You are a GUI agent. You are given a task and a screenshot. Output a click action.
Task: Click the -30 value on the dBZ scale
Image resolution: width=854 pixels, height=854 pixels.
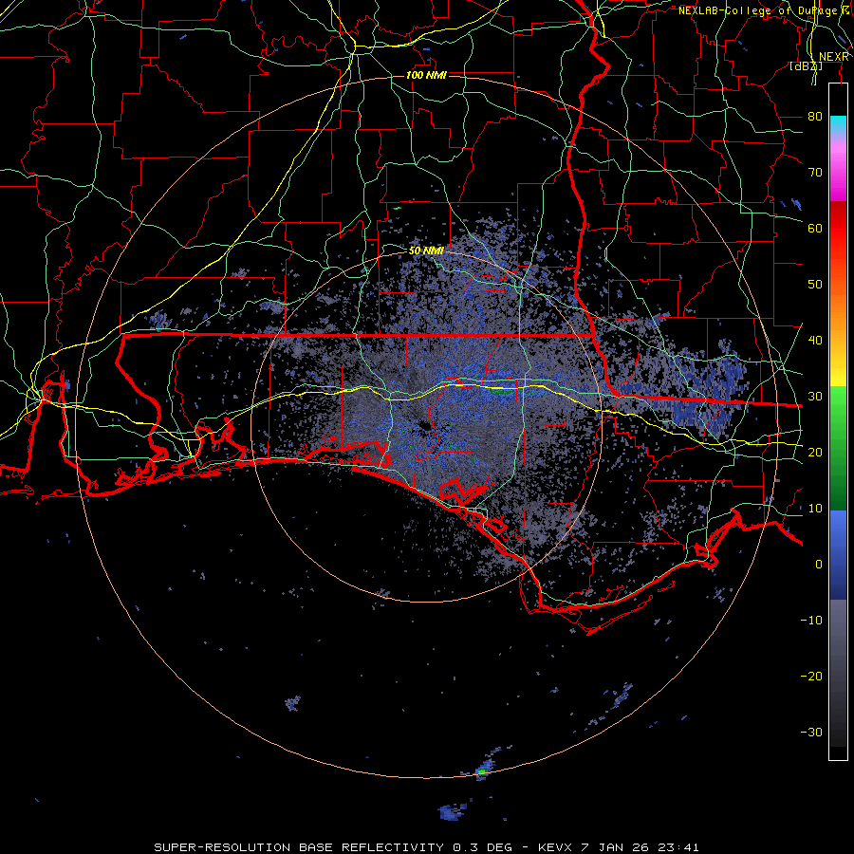pyautogui.click(x=811, y=732)
